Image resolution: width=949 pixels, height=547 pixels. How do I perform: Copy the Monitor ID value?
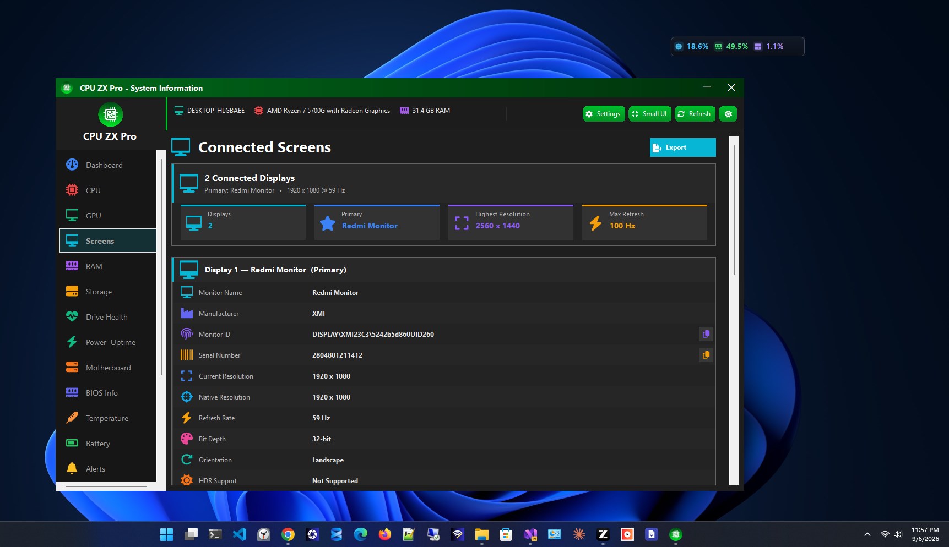706,334
